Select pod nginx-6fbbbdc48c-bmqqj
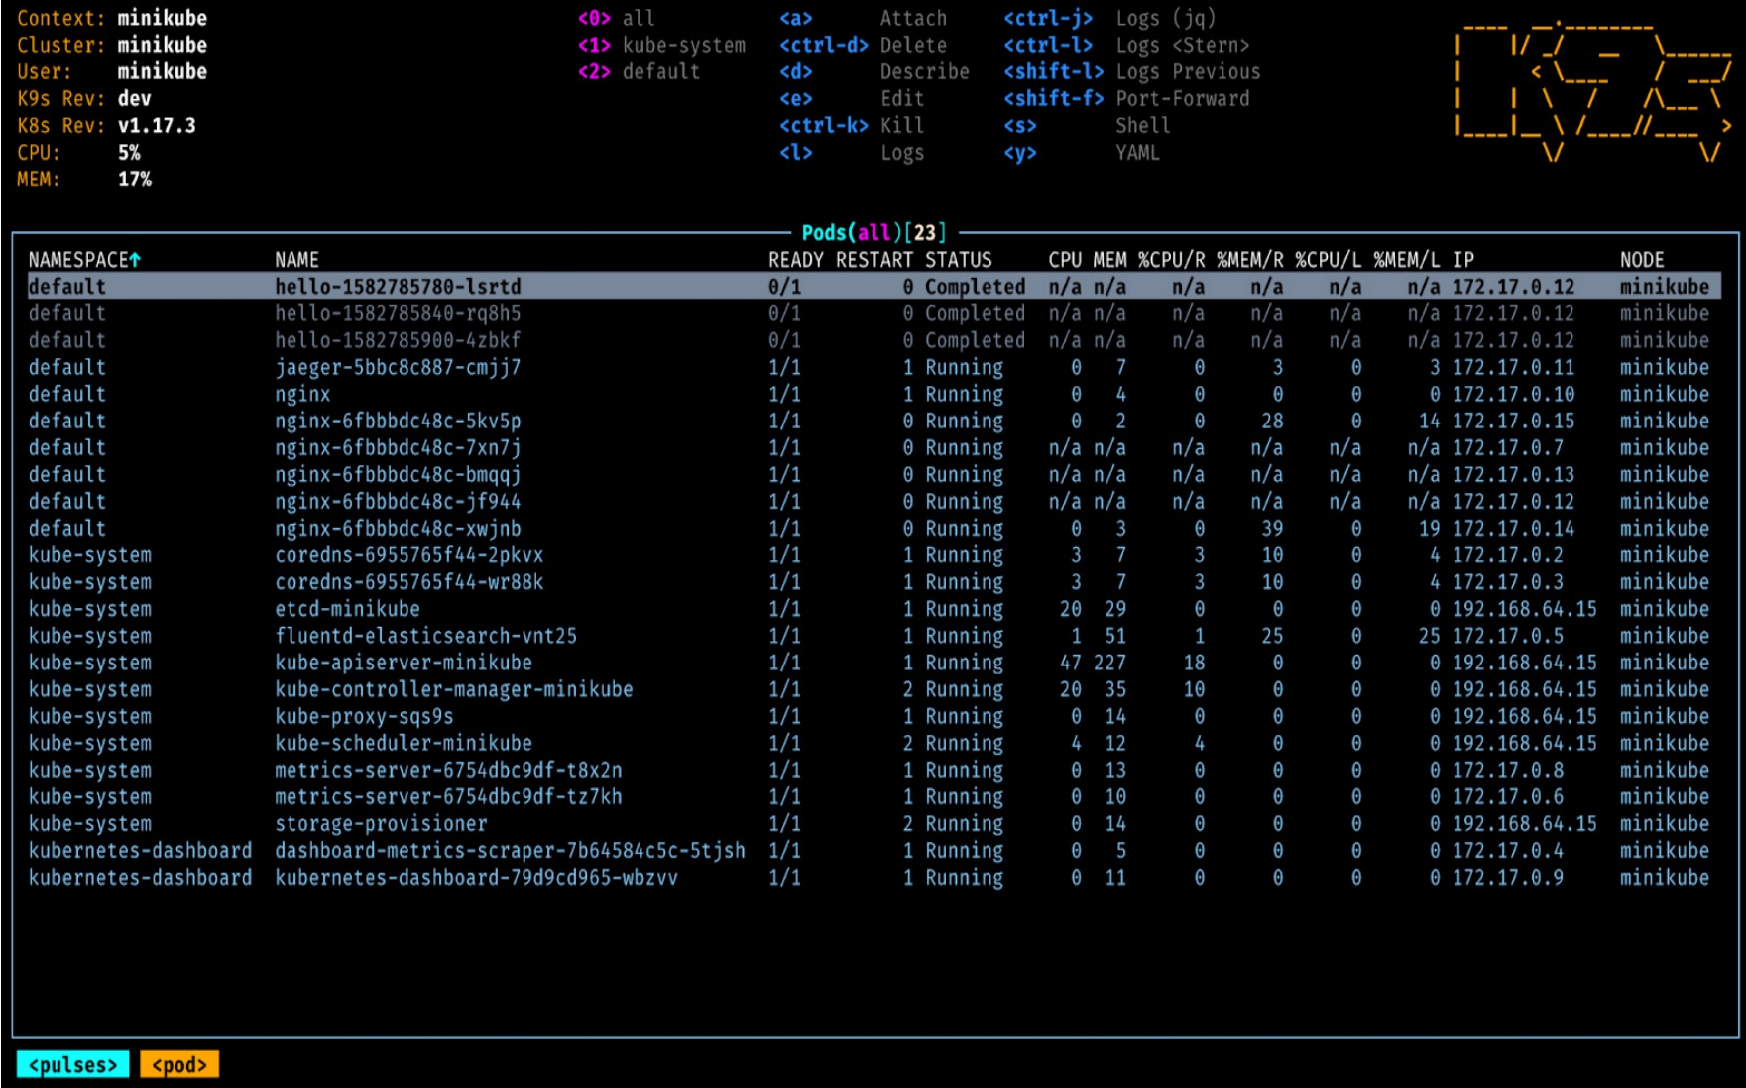Image resolution: width=1746 pixels, height=1088 pixels. tap(874, 474)
